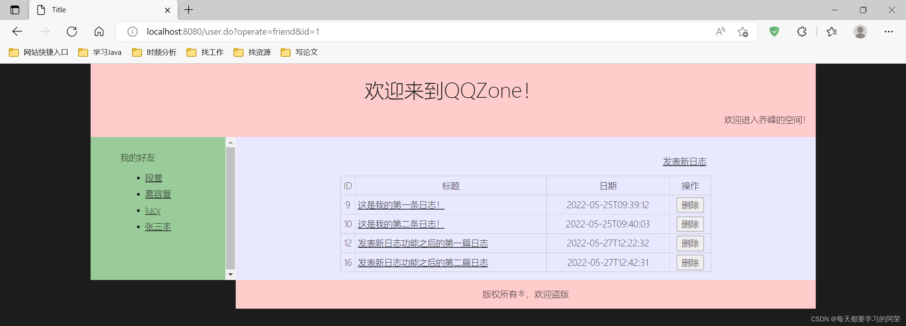The image size is (906, 326).
Task: Open the 学习Java bookmark folder
Action: (x=100, y=52)
